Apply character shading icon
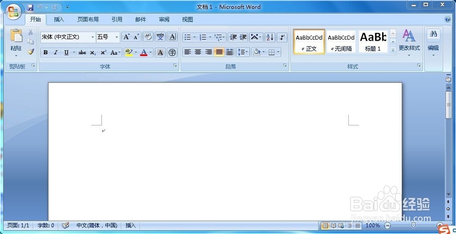Viewport: 456px width, 234px height. coord(160,52)
